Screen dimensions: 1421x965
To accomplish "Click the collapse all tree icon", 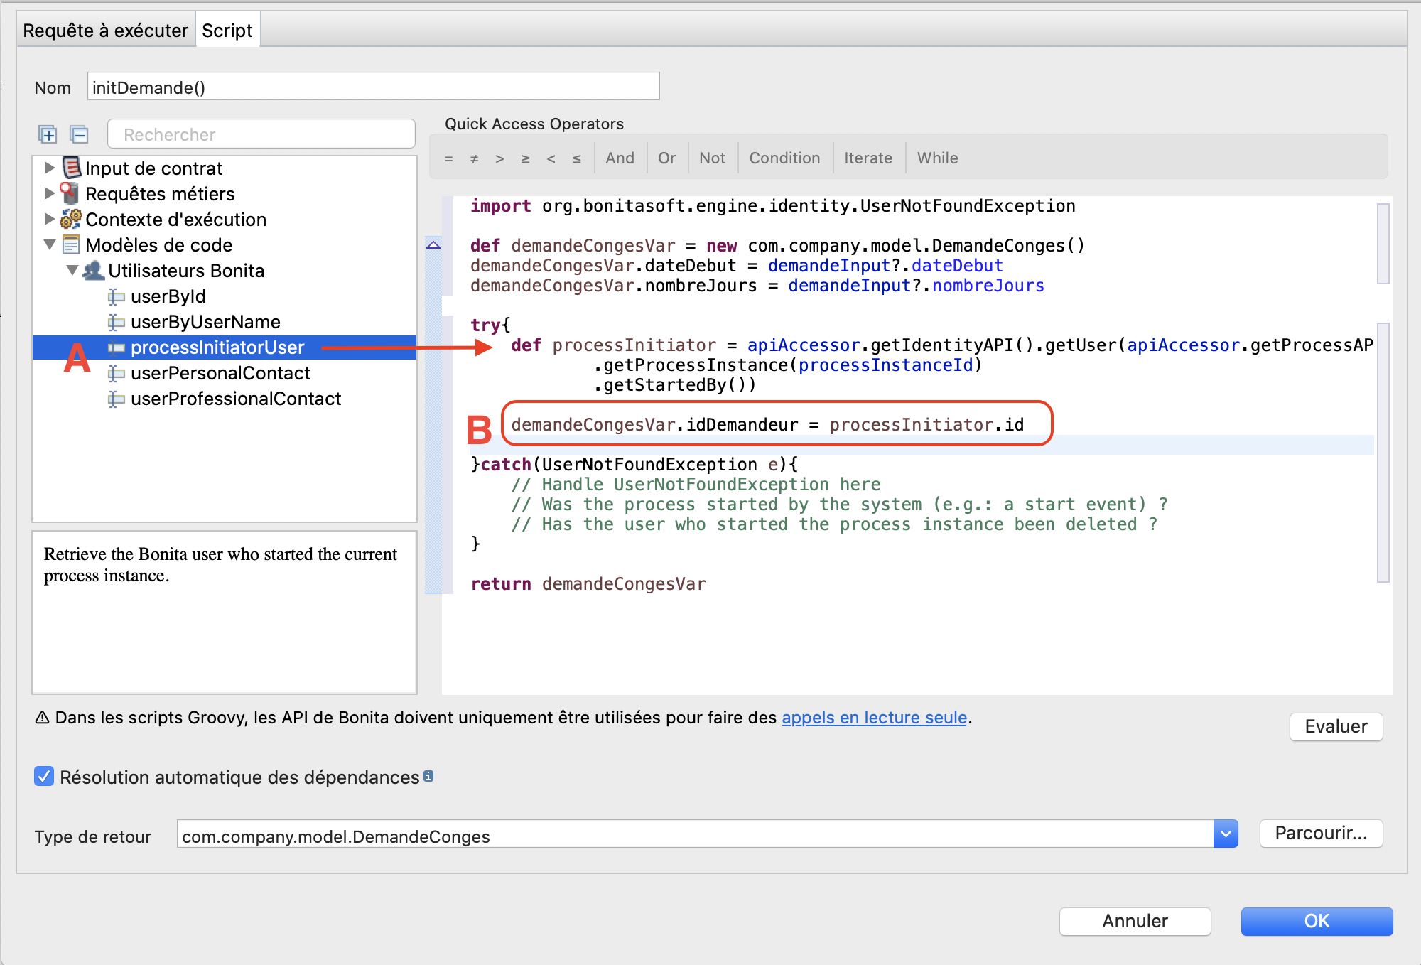I will (79, 134).
